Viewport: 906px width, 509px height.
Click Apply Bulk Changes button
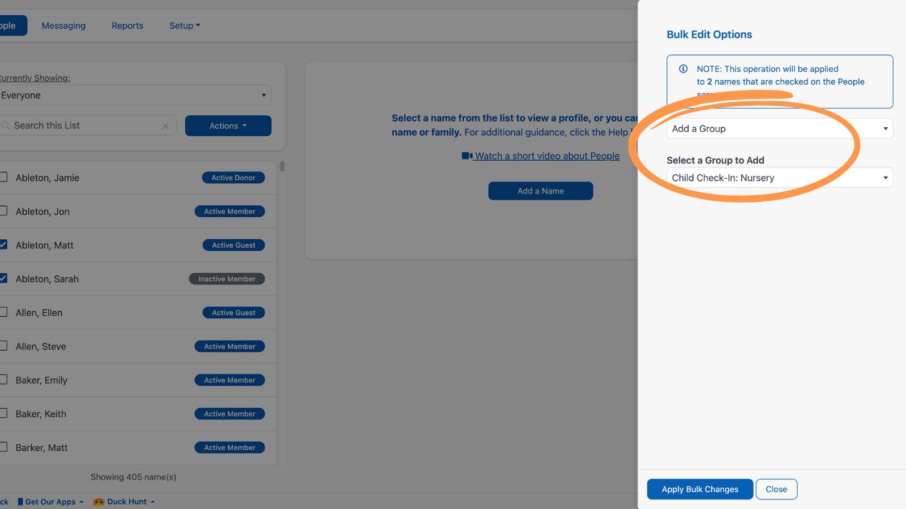tap(700, 489)
